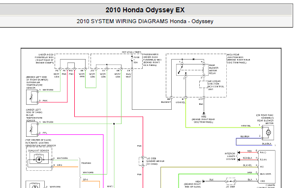
Task: Click the "REAR BLOWER MOTOR RELAY" label
Action: pyautogui.click(x=214, y=69)
